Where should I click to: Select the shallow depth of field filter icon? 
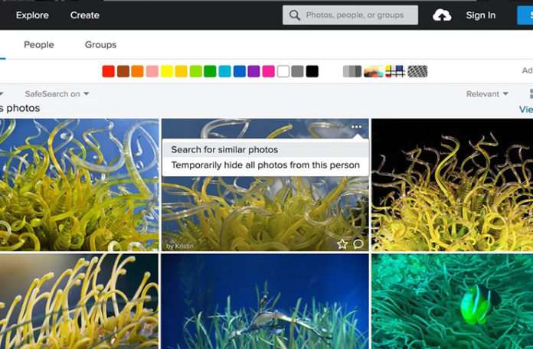(x=373, y=71)
